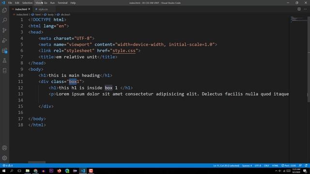Click line number 13 in the gutter
Viewport: 310px width, 174px height.
pyautogui.click(x=20, y=94)
